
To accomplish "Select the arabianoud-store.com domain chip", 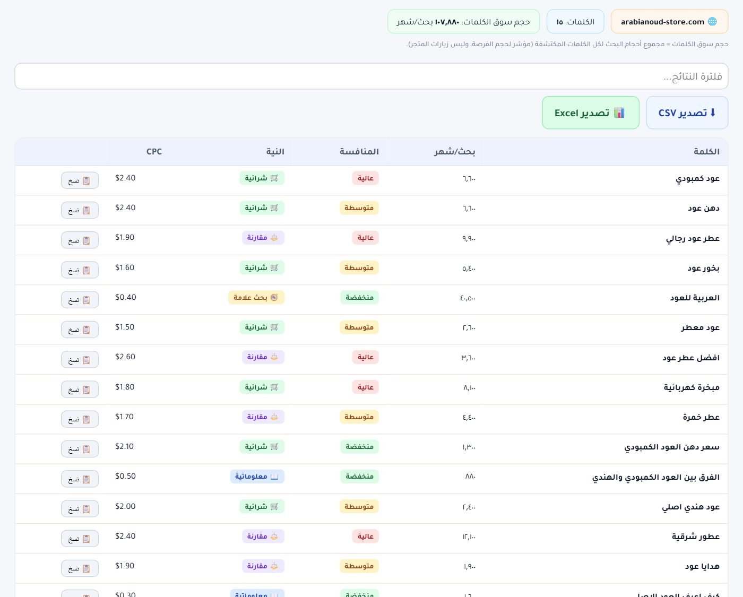I will [x=669, y=22].
